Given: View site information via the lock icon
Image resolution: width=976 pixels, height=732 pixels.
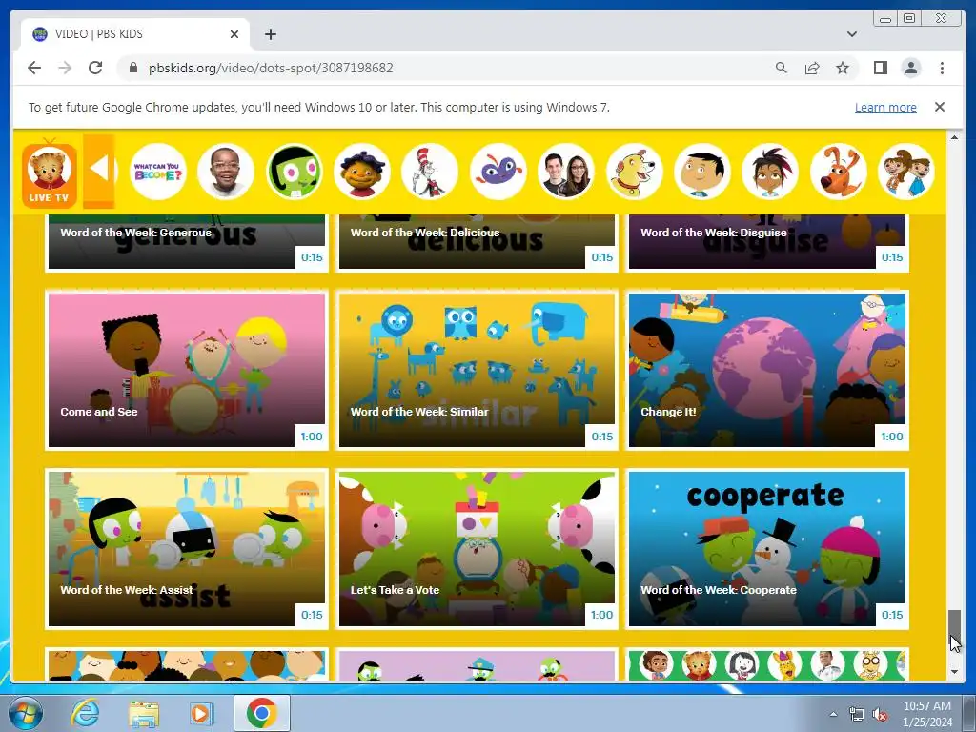Looking at the screenshot, I should tap(132, 68).
